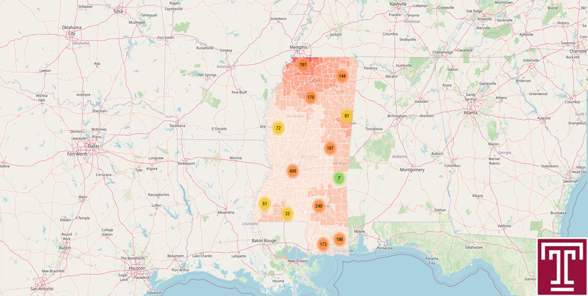The height and width of the screenshot is (296, 588).
Task: Select the yellow cluster marker labeled 91
Action: [x=347, y=116]
